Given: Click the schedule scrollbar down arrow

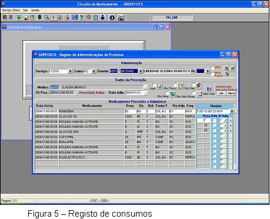Looking at the screenshot, I should pos(236,167).
